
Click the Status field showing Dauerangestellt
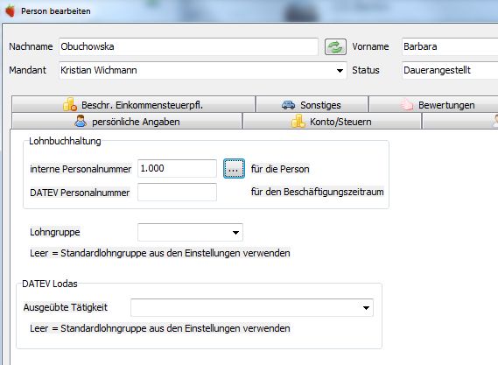click(450, 71)
